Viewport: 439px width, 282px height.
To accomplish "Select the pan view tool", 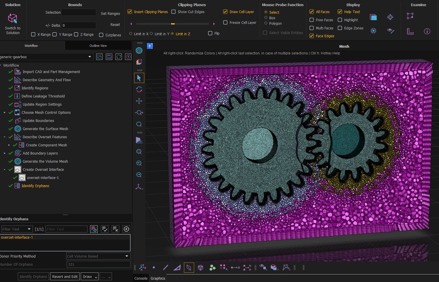I will tap(139, 101).
